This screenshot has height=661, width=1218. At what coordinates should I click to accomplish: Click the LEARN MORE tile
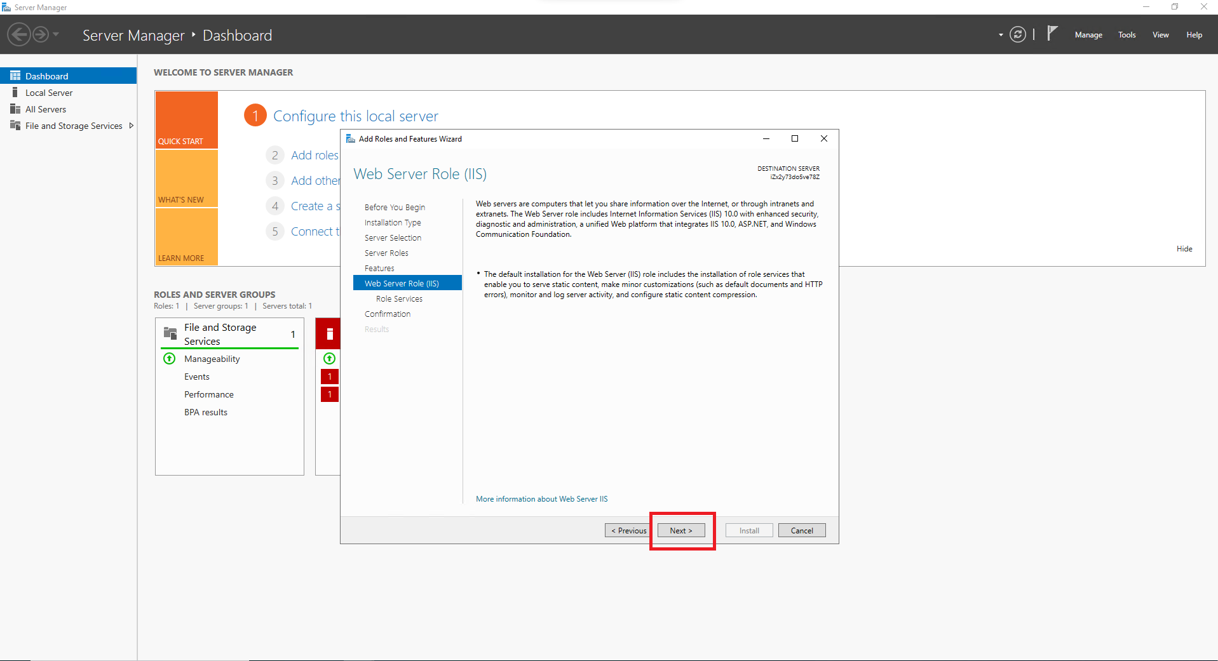186,237
